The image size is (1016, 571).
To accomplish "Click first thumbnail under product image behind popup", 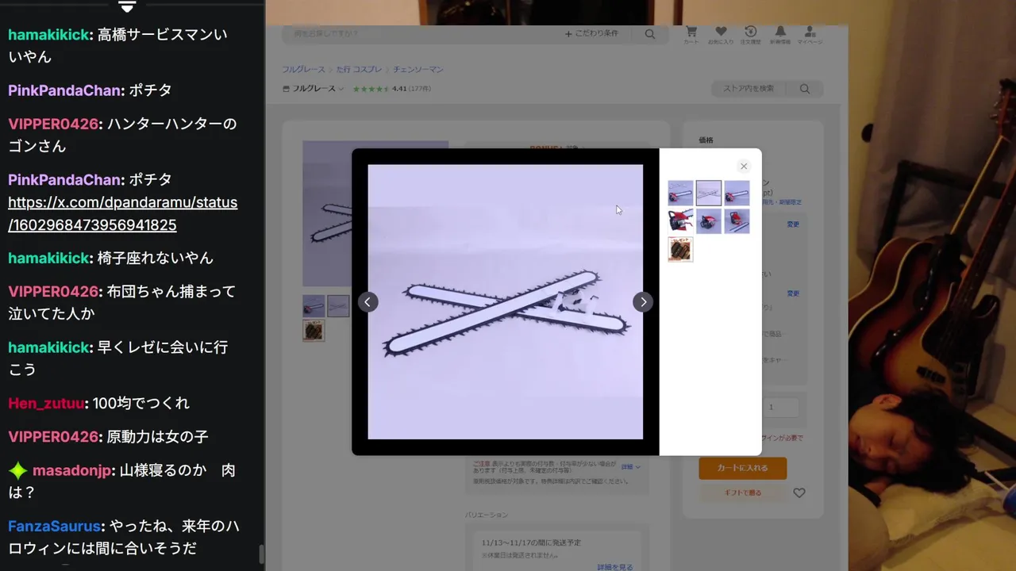I will [x=314, y=306].
